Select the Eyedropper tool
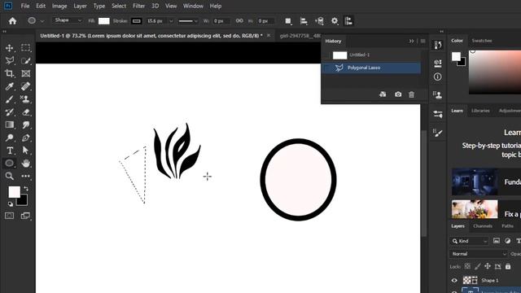The height and width of the screenshot is (293, 521). pos(9,86)
